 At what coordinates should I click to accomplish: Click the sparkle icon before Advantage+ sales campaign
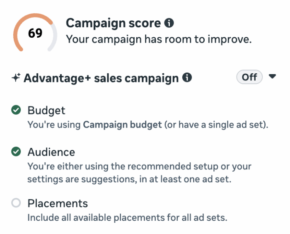[x=16, y=78]
